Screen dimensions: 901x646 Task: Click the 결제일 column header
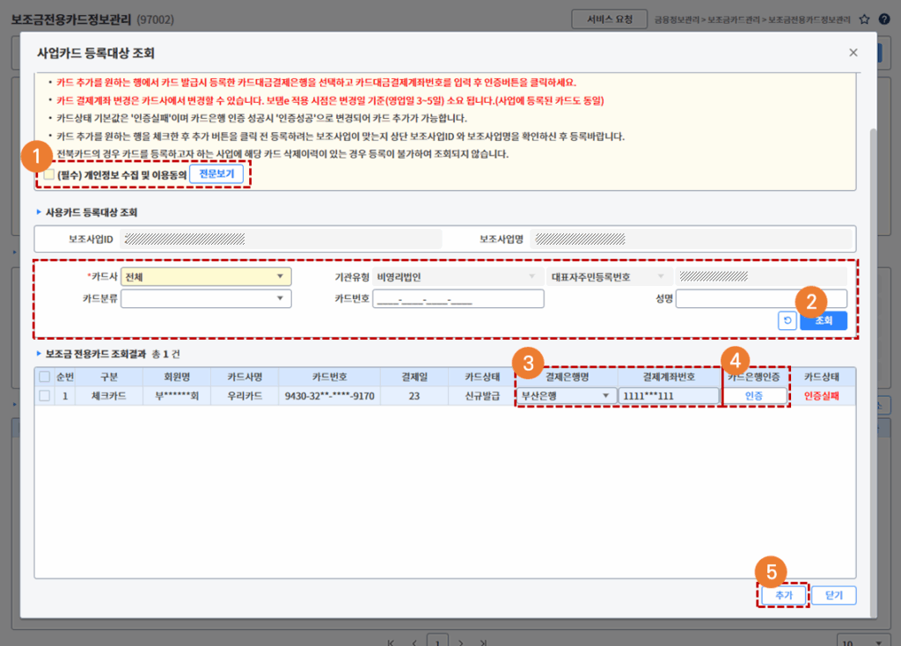(414, 377)
